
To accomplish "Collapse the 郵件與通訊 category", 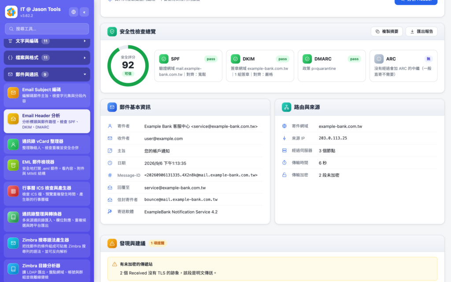I will [x=47, y=74].
